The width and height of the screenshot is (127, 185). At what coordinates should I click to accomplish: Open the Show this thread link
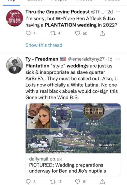pos(44,45)
